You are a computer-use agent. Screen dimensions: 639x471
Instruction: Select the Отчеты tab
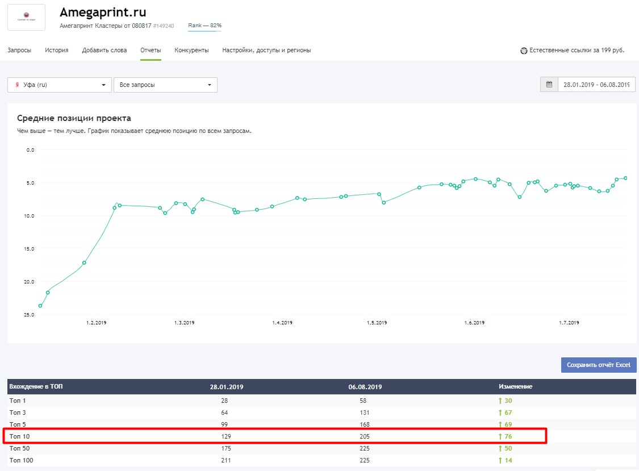[151, 50]
